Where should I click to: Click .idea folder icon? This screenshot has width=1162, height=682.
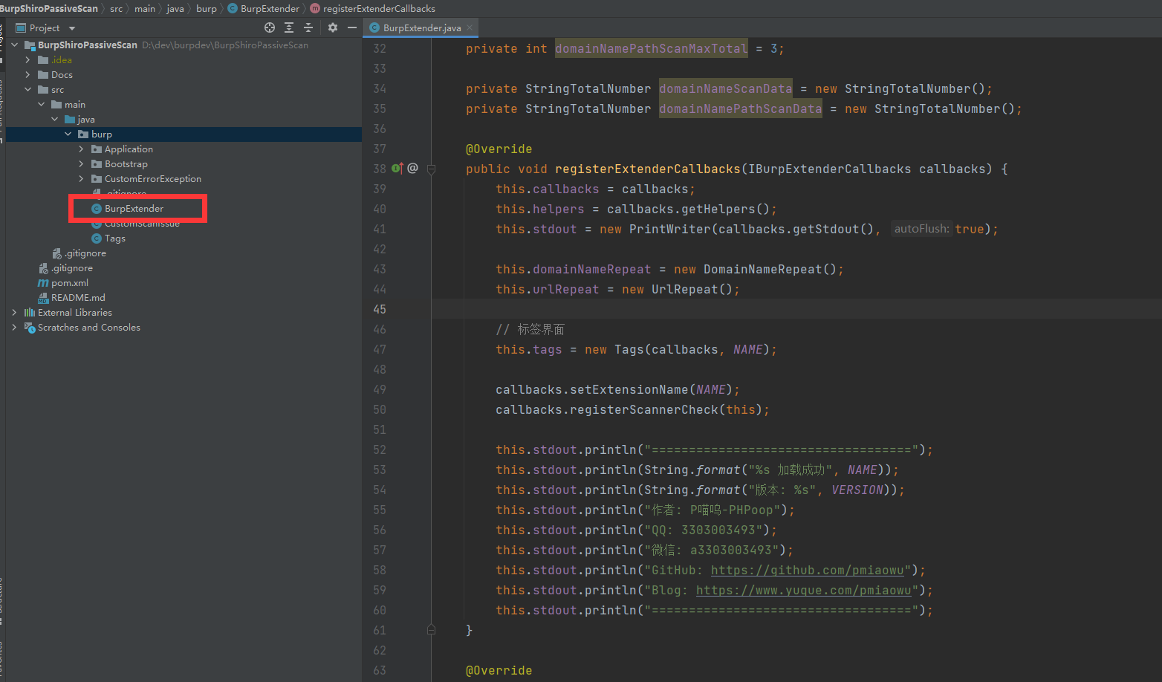pos(43,60)
